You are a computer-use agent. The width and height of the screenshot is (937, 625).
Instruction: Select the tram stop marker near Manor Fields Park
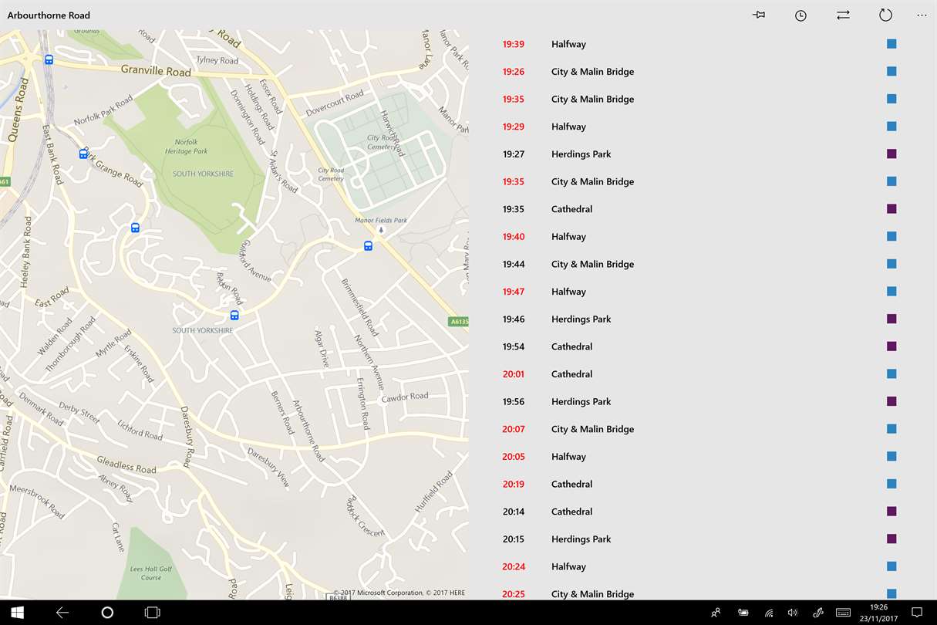tap(368, 246)
